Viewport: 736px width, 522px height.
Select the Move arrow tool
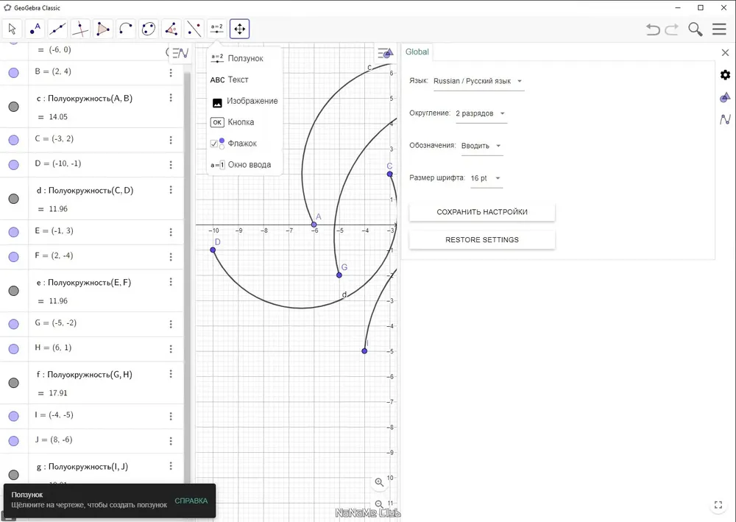(x=13, y=29)
